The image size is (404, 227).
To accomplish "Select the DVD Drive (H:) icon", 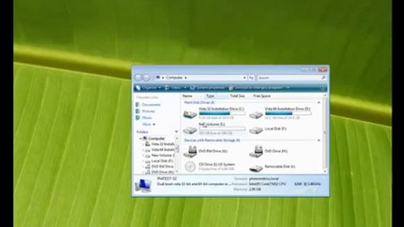I will [256, 151].
